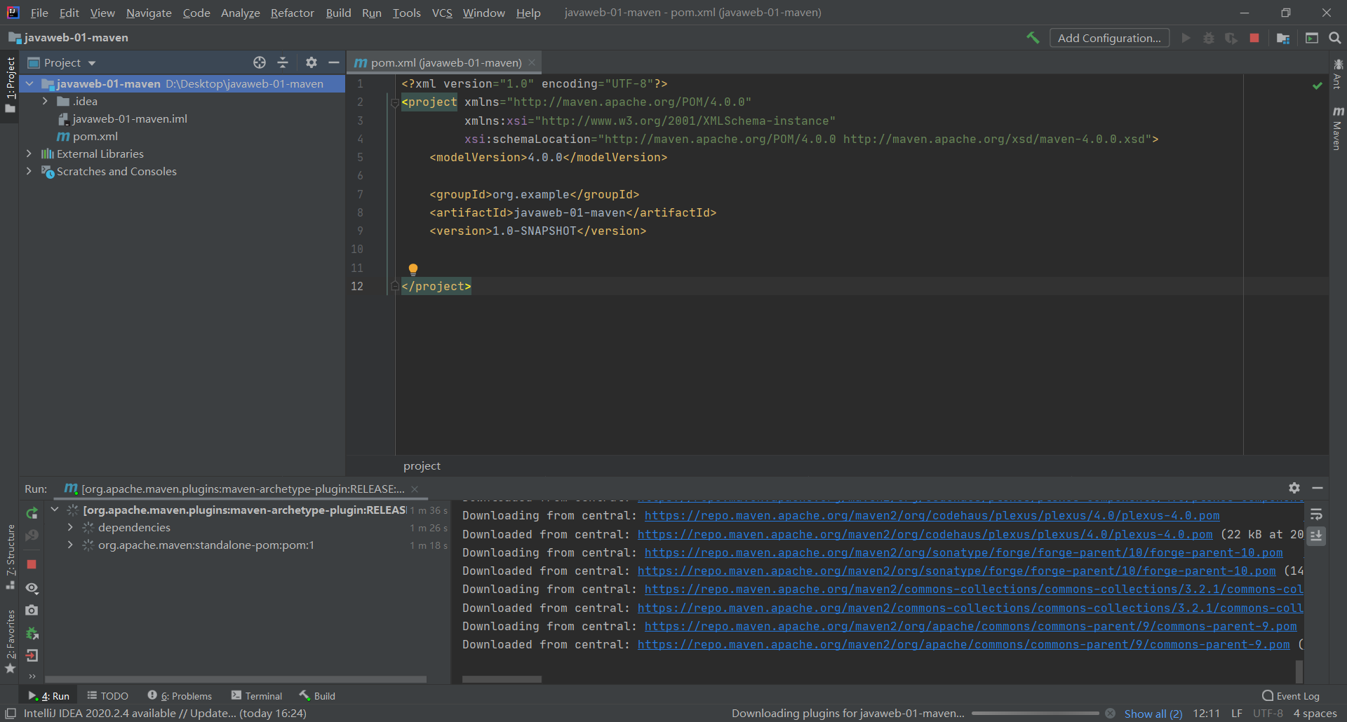The image size is (1347, 722).
Task: Toggle the Favorites tool window strip button
Action: pos(10,642)
